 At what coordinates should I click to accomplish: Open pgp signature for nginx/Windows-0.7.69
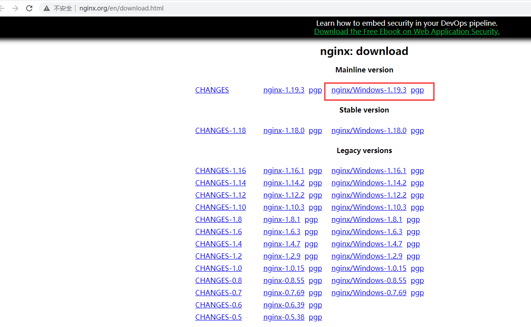point(417,293)
